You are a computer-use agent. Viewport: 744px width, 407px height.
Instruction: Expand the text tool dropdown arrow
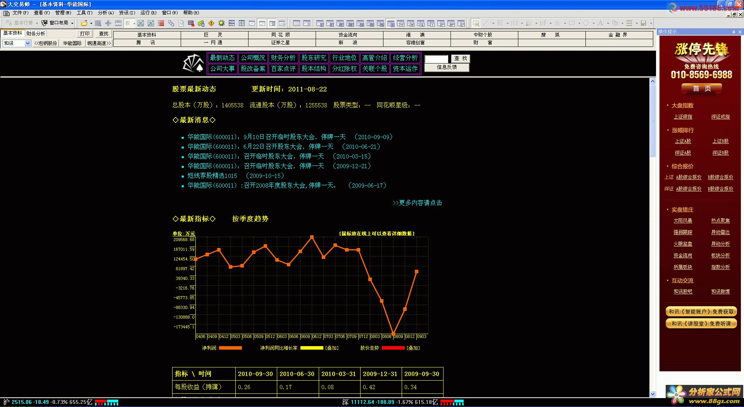(x=608, y=23)
